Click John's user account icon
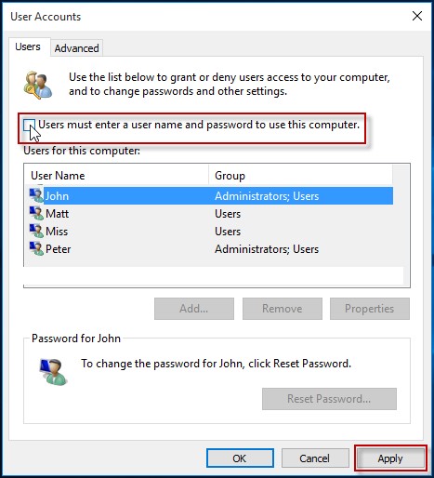The width and height of the screenshot is (434, 478). click(x=36, y=195)
